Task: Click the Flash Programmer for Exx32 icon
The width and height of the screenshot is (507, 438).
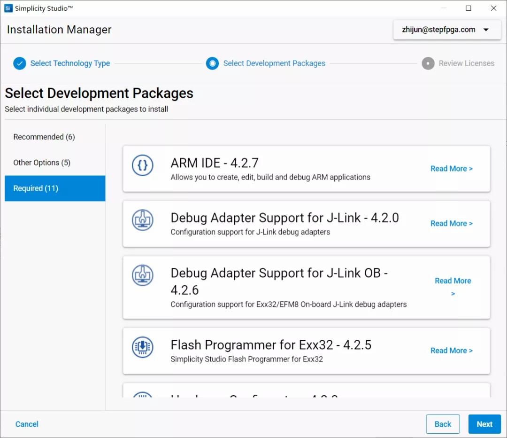Action: pos(142,347)
